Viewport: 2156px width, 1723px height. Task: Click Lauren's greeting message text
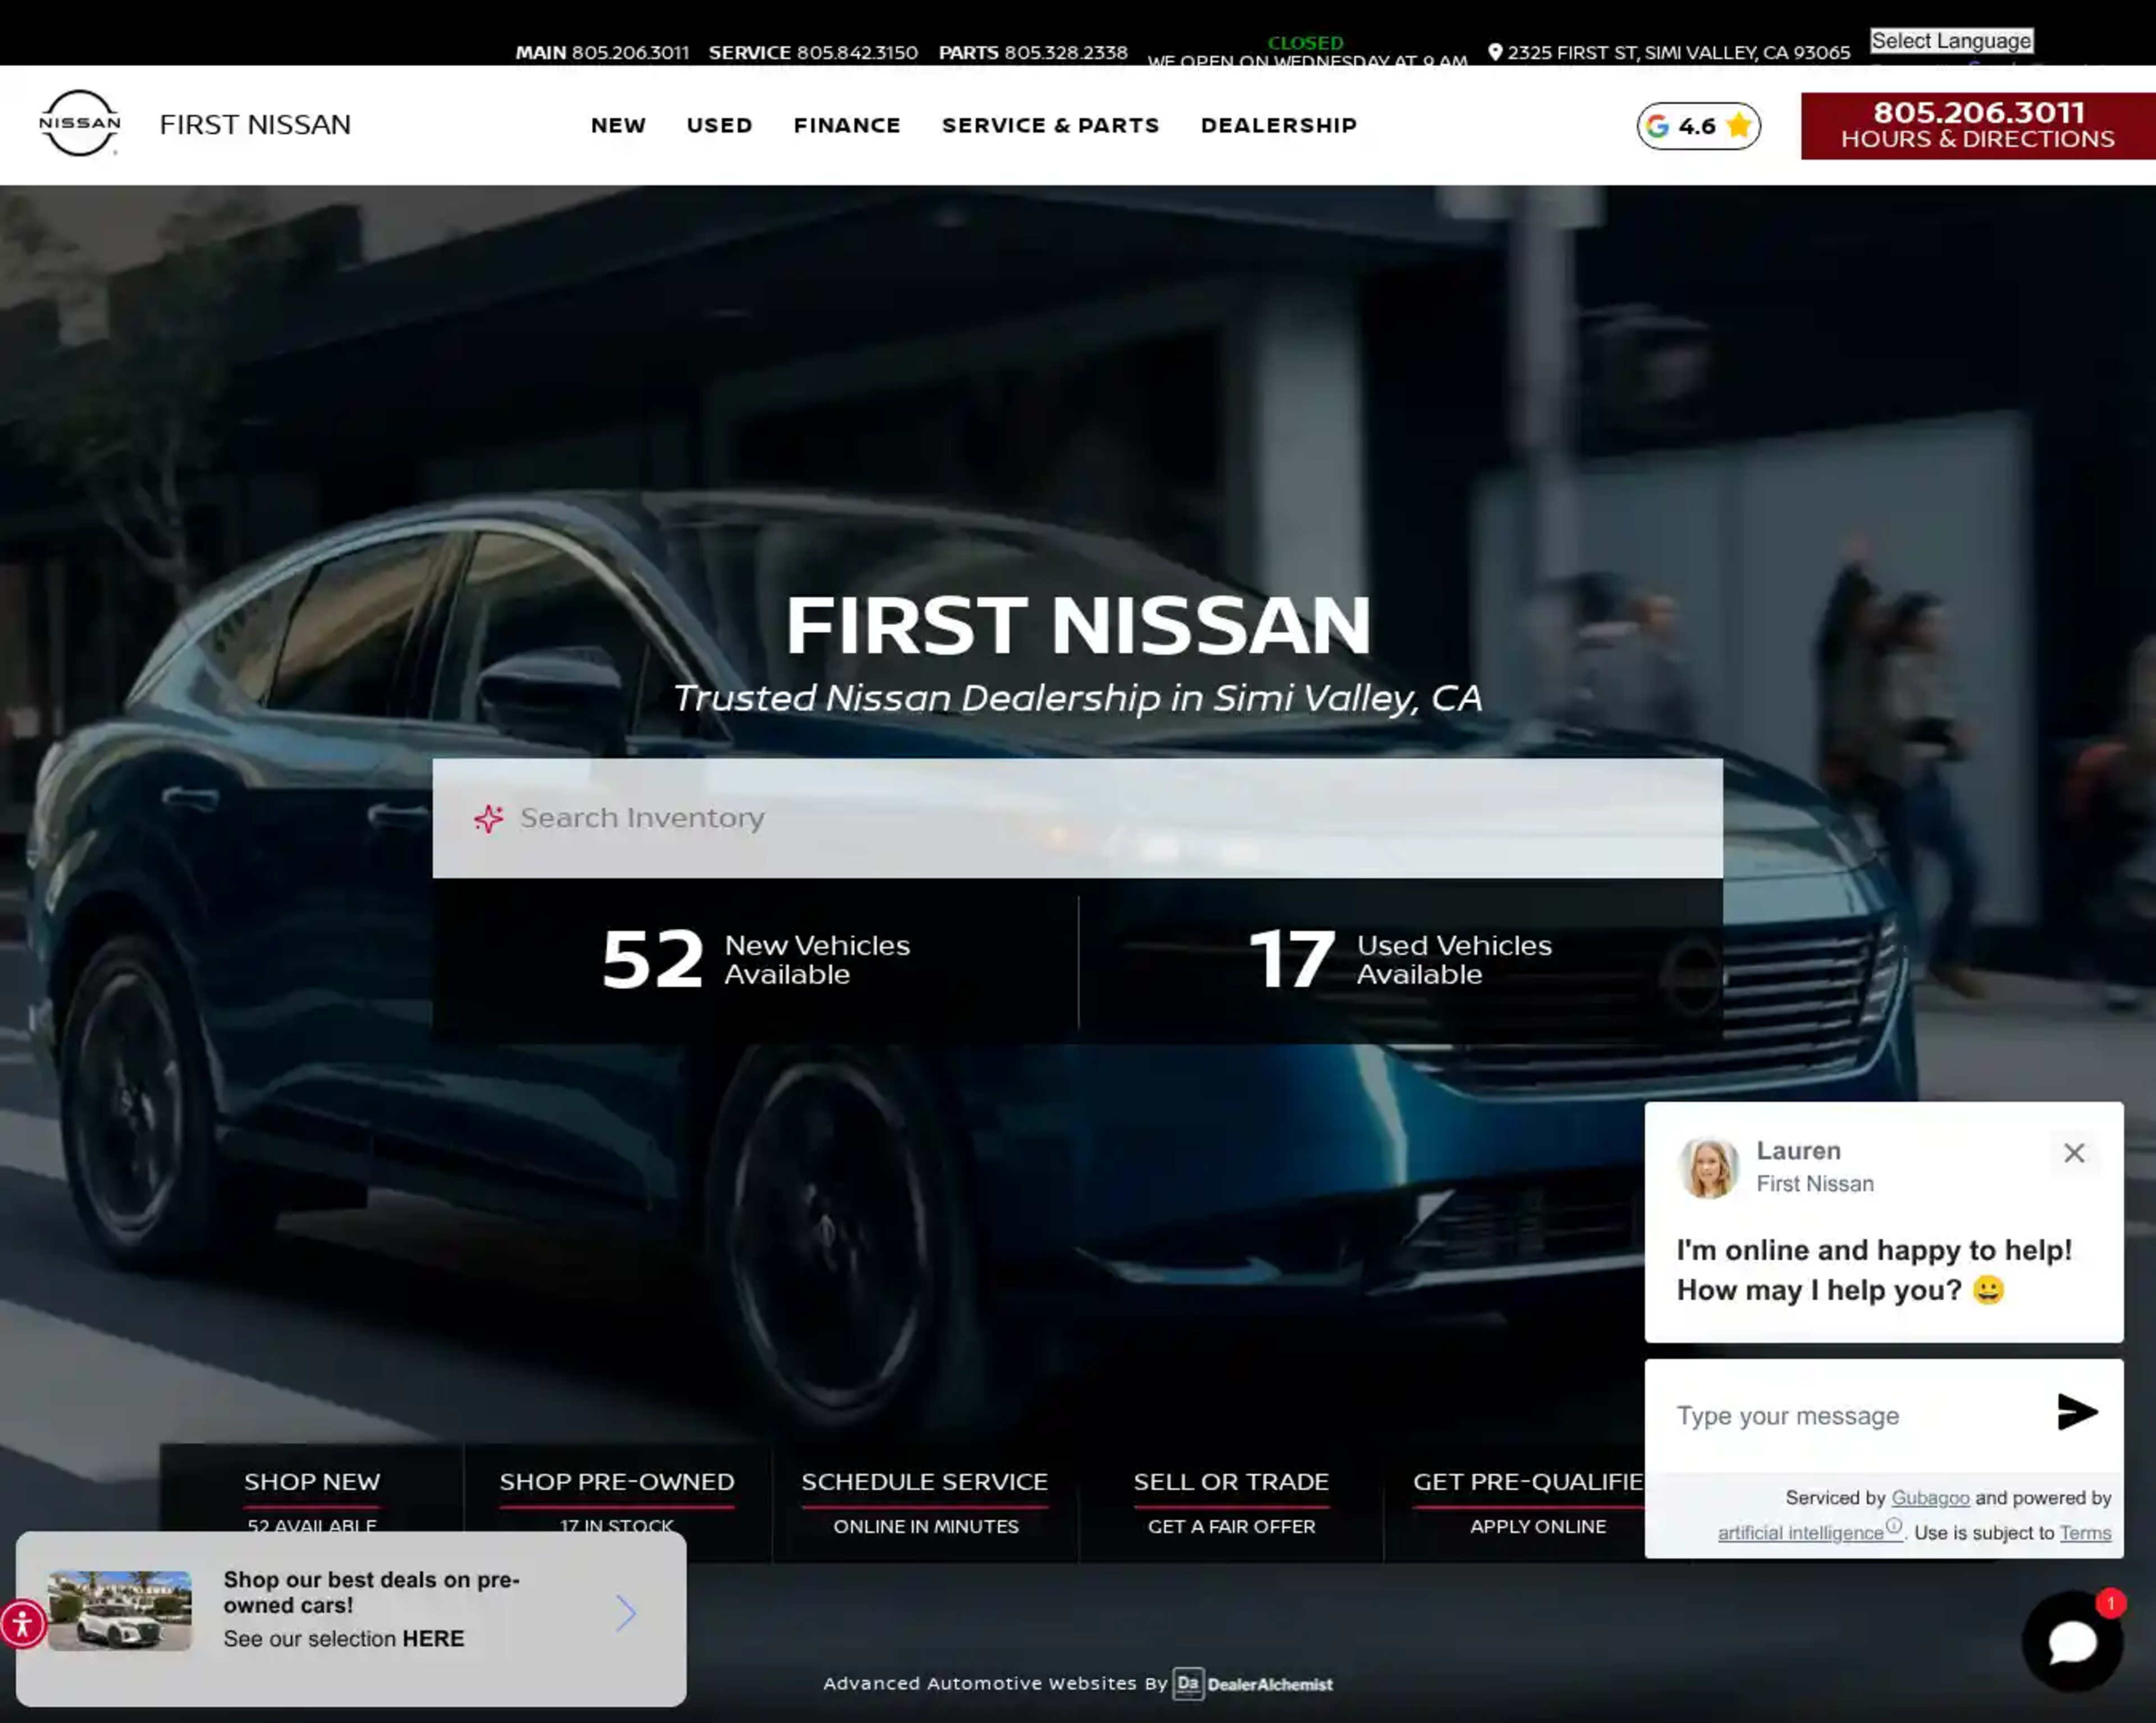click(x=1874, y=1269)
